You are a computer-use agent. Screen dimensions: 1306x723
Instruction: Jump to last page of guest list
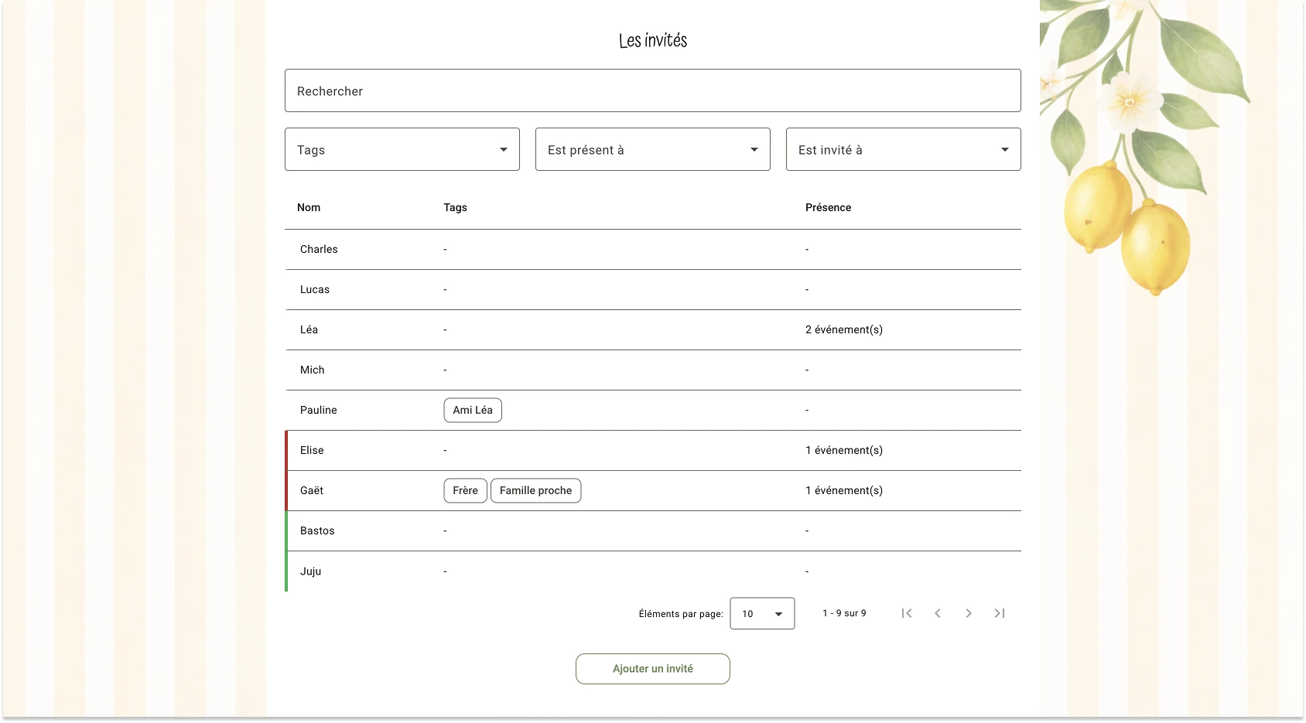click(x=1000, y=613)
